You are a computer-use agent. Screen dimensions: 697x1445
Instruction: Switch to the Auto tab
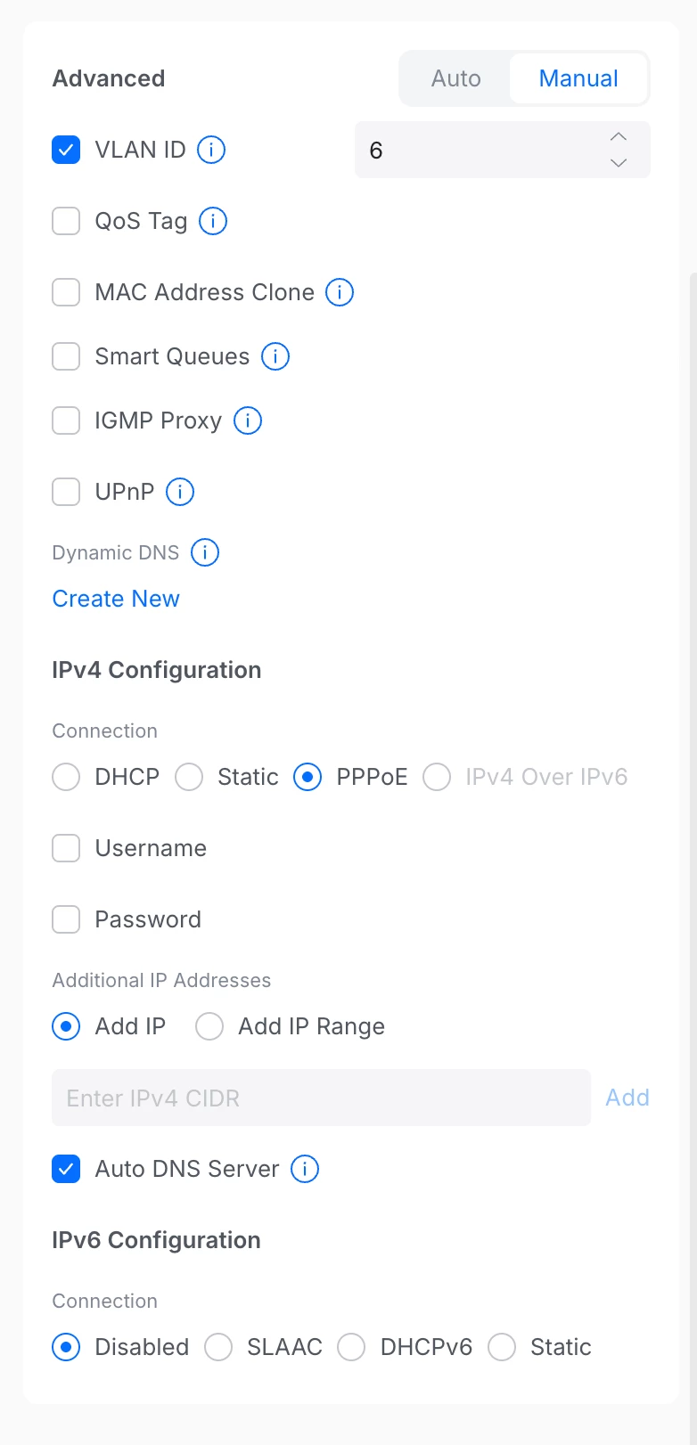pyautogui.click(x=455, y=78)
